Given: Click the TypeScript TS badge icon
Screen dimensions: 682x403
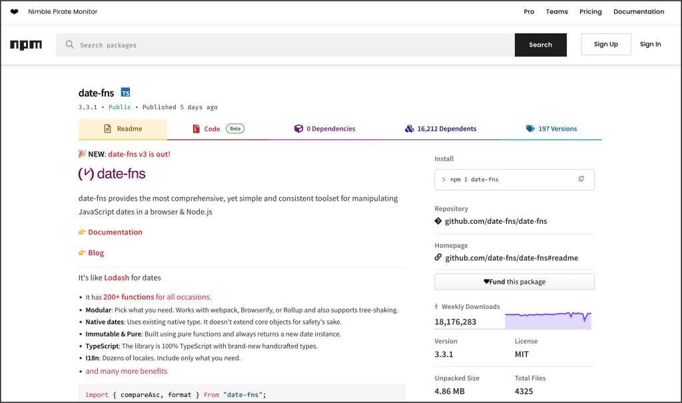Looking at the screenshot, I should pos(125,93).
